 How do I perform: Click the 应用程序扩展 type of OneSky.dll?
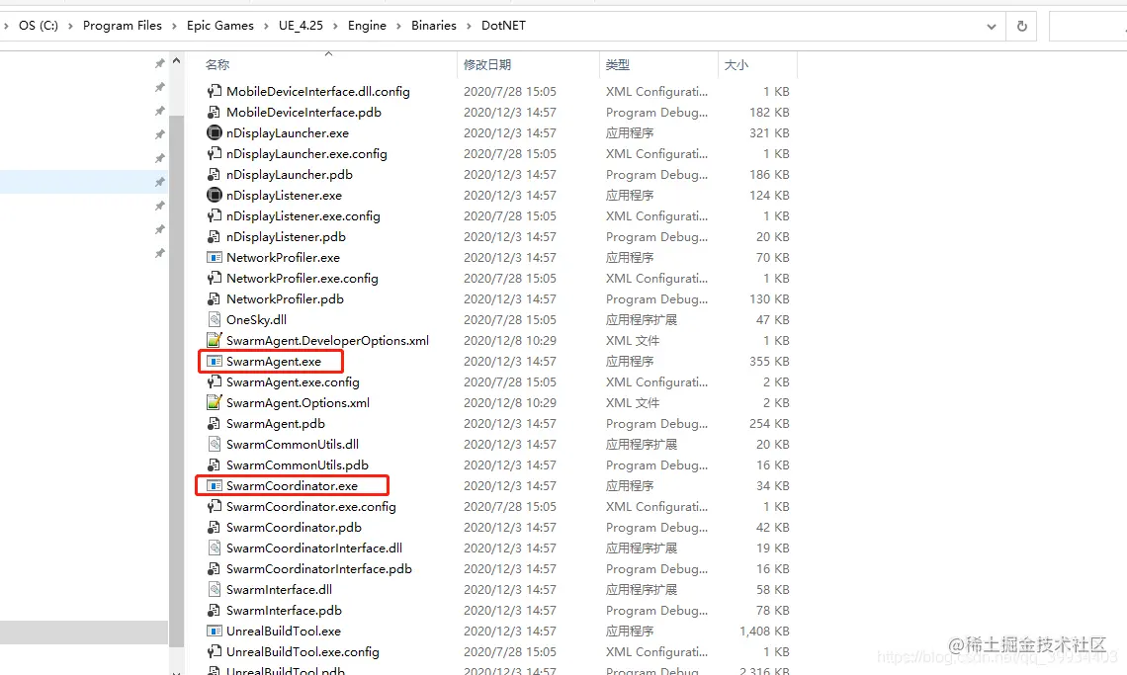tap(642, 320)
